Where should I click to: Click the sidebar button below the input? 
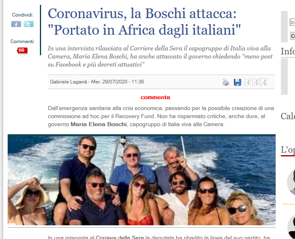coord(293,36)
